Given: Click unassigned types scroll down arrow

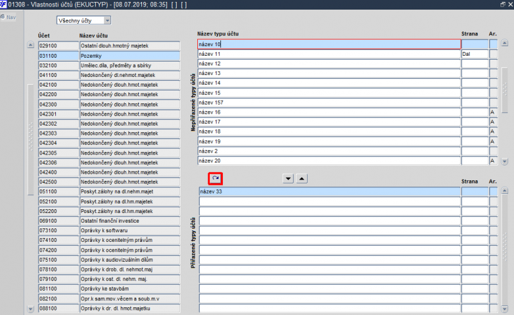Looking at the screenshot, I should (x=505, y=161).
